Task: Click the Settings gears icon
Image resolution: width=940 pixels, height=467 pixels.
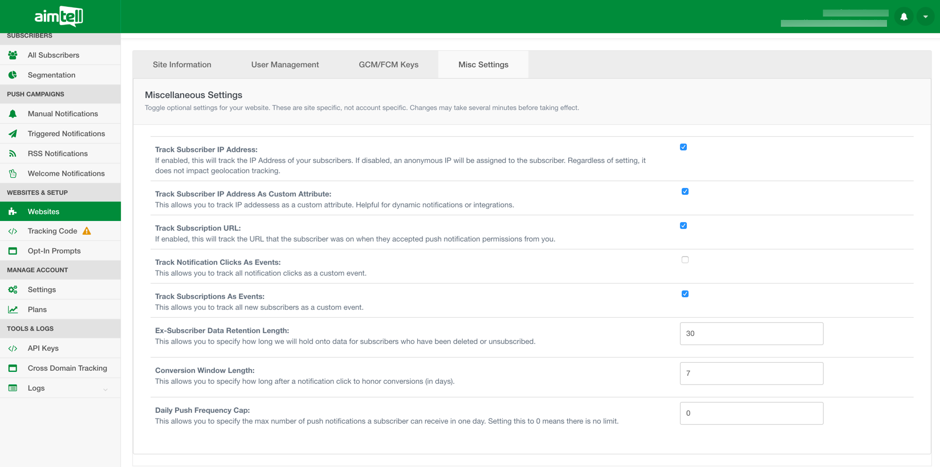Action: pos(13,290)
